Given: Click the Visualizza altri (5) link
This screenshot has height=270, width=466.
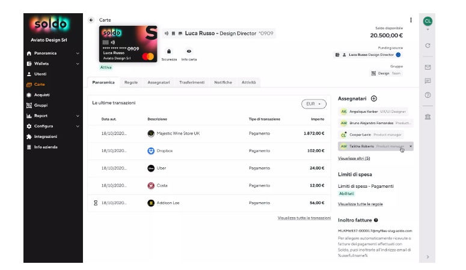Looking at the screenshot, I should click(354, 158).
